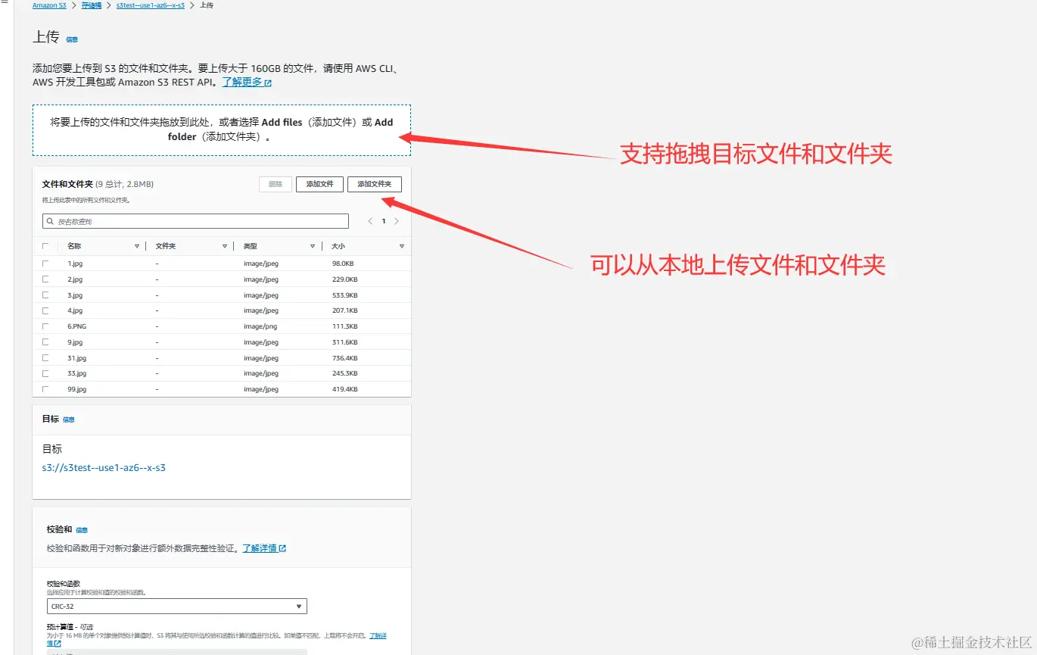
Task: Open s3test--use1-az6--x-s3 breadcrumb link
Action: (x=151, y=5)
